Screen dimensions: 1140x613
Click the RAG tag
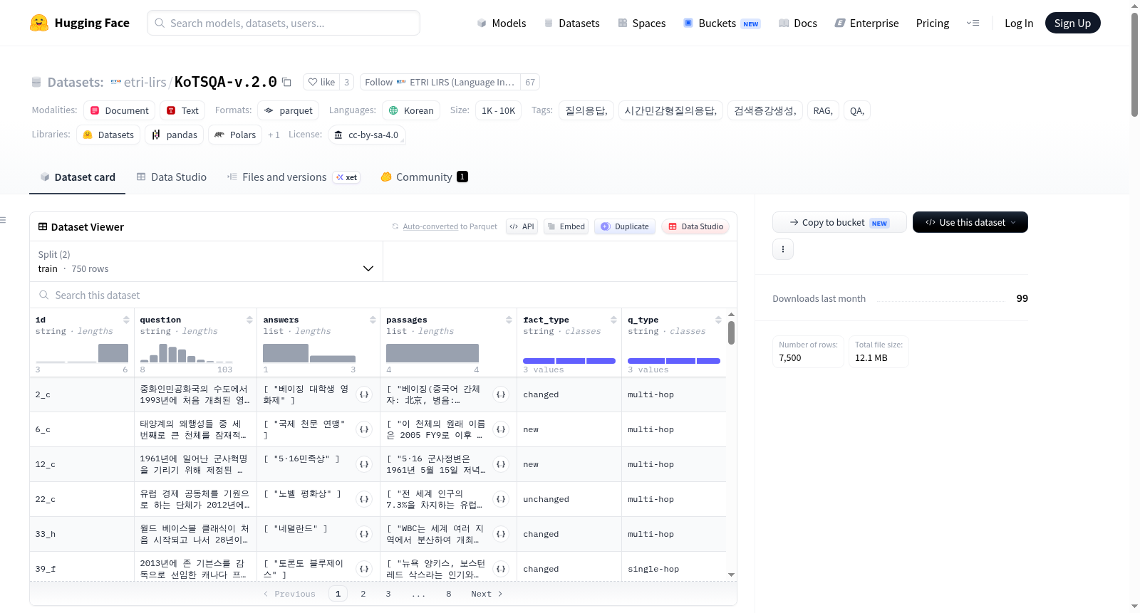click(x=823, y=110)
